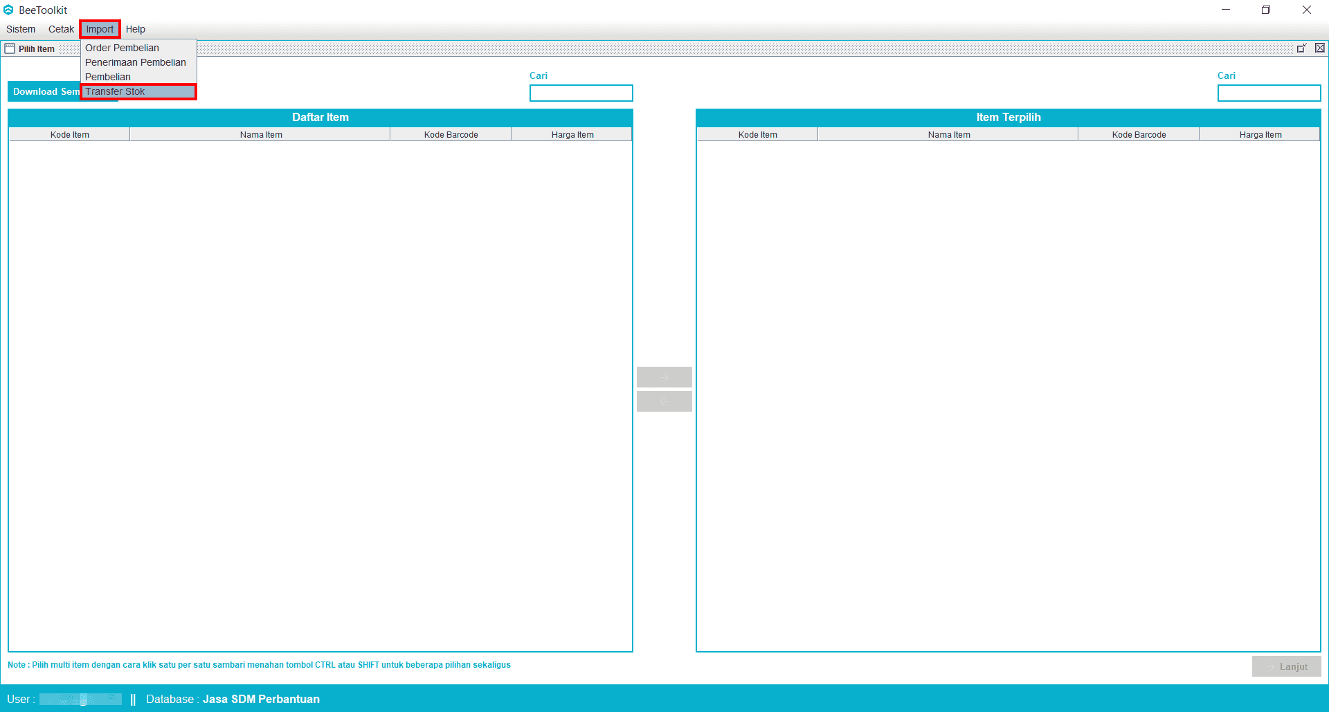Click the left arrow remove item button
Screen dimensions: 1329x712
(664, 401)
